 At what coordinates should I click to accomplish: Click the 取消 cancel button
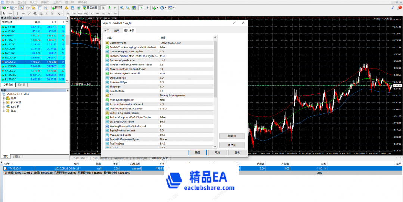(x=217, y=152)
